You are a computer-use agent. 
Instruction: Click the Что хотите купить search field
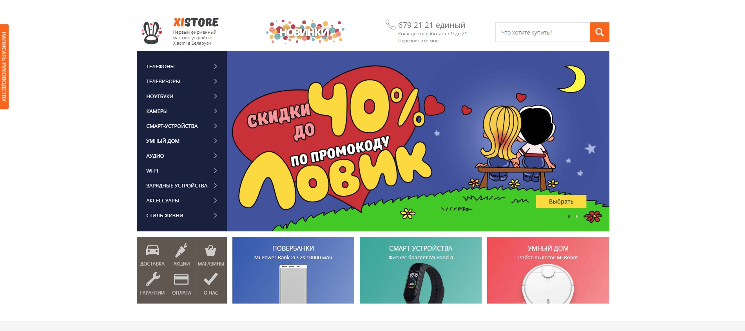coord(542,32)
